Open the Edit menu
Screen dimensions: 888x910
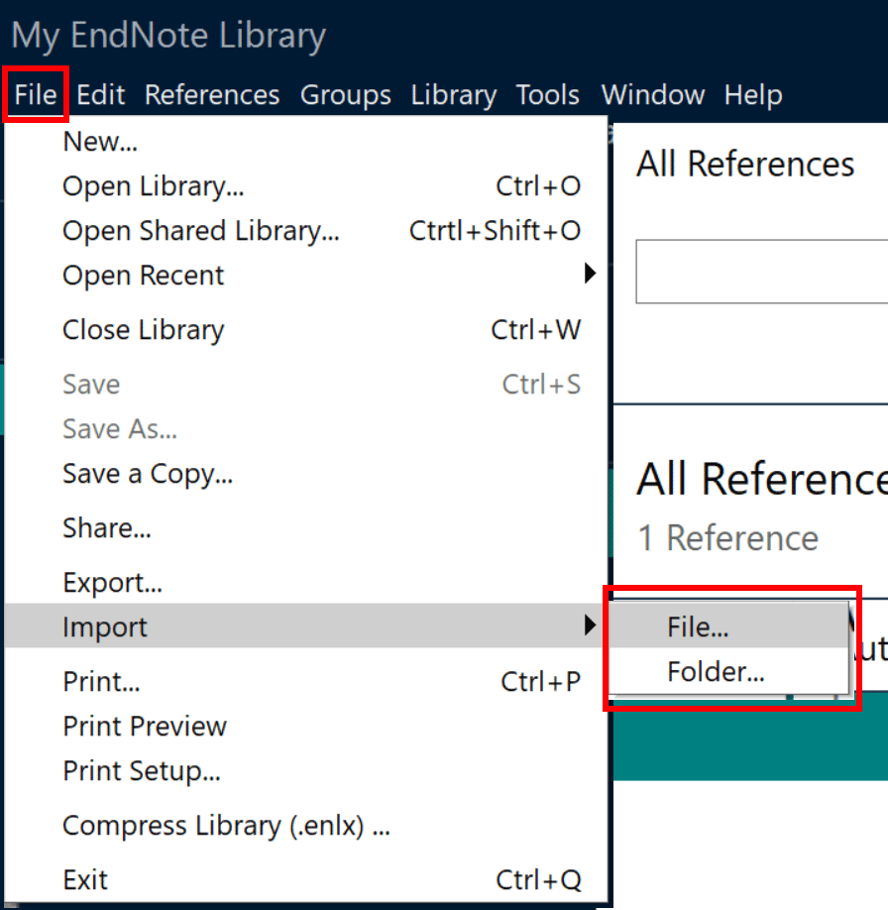coord(101,95)
